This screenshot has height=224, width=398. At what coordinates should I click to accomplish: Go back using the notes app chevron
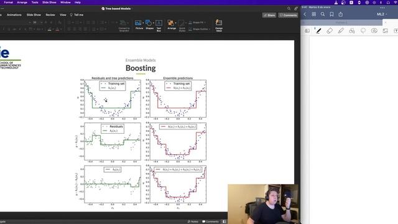[305, 14]
